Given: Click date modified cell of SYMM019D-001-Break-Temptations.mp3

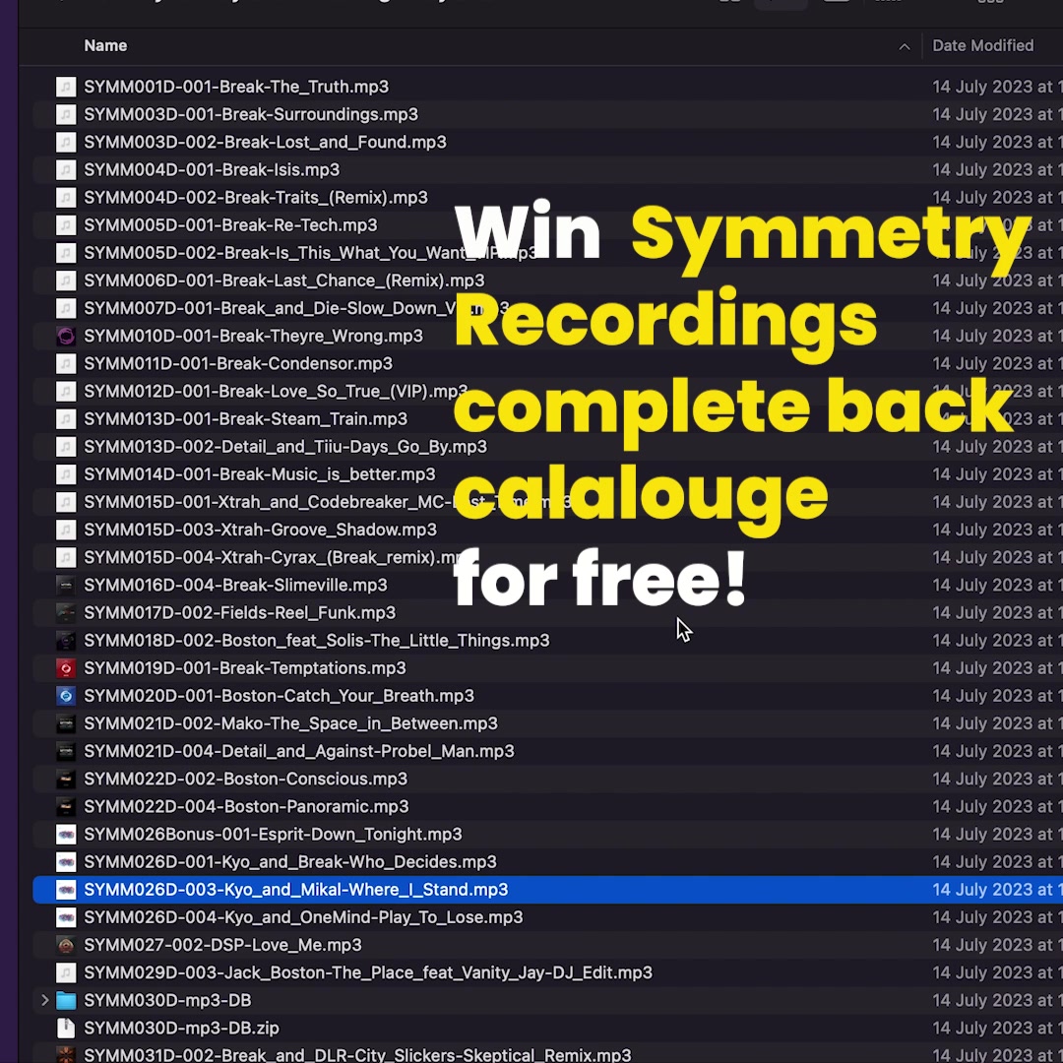Looking at the screenshot, I should point(997,668).
